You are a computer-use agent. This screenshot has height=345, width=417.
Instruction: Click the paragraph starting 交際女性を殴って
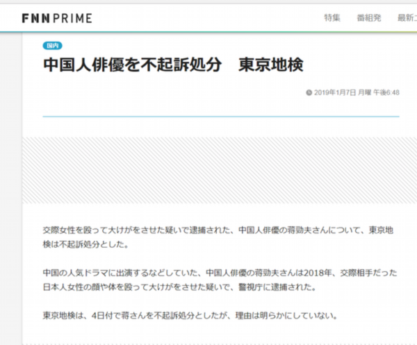[x=218, y=237]
